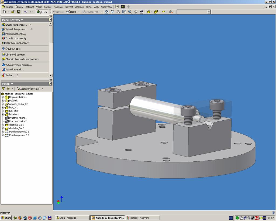The image size is (276, 221).
Task: Select desticka_3a:2 in the browser
Action: (16, 128)
